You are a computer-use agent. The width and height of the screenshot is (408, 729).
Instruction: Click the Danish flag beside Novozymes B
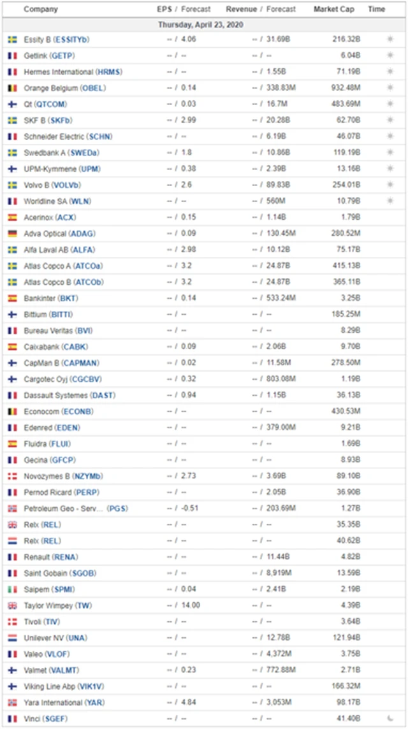click(12, 476)
